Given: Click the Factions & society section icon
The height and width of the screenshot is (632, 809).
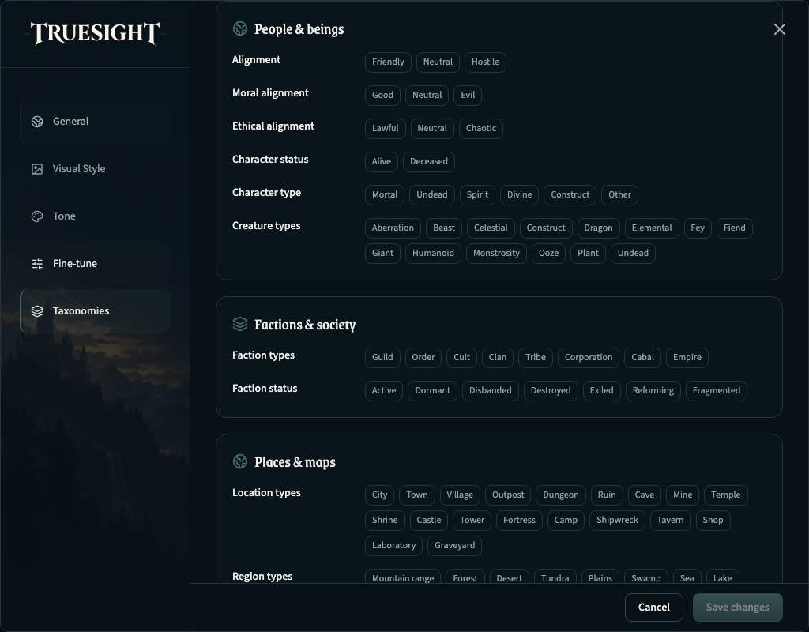Looking at the screenshot, I should 240,324.
